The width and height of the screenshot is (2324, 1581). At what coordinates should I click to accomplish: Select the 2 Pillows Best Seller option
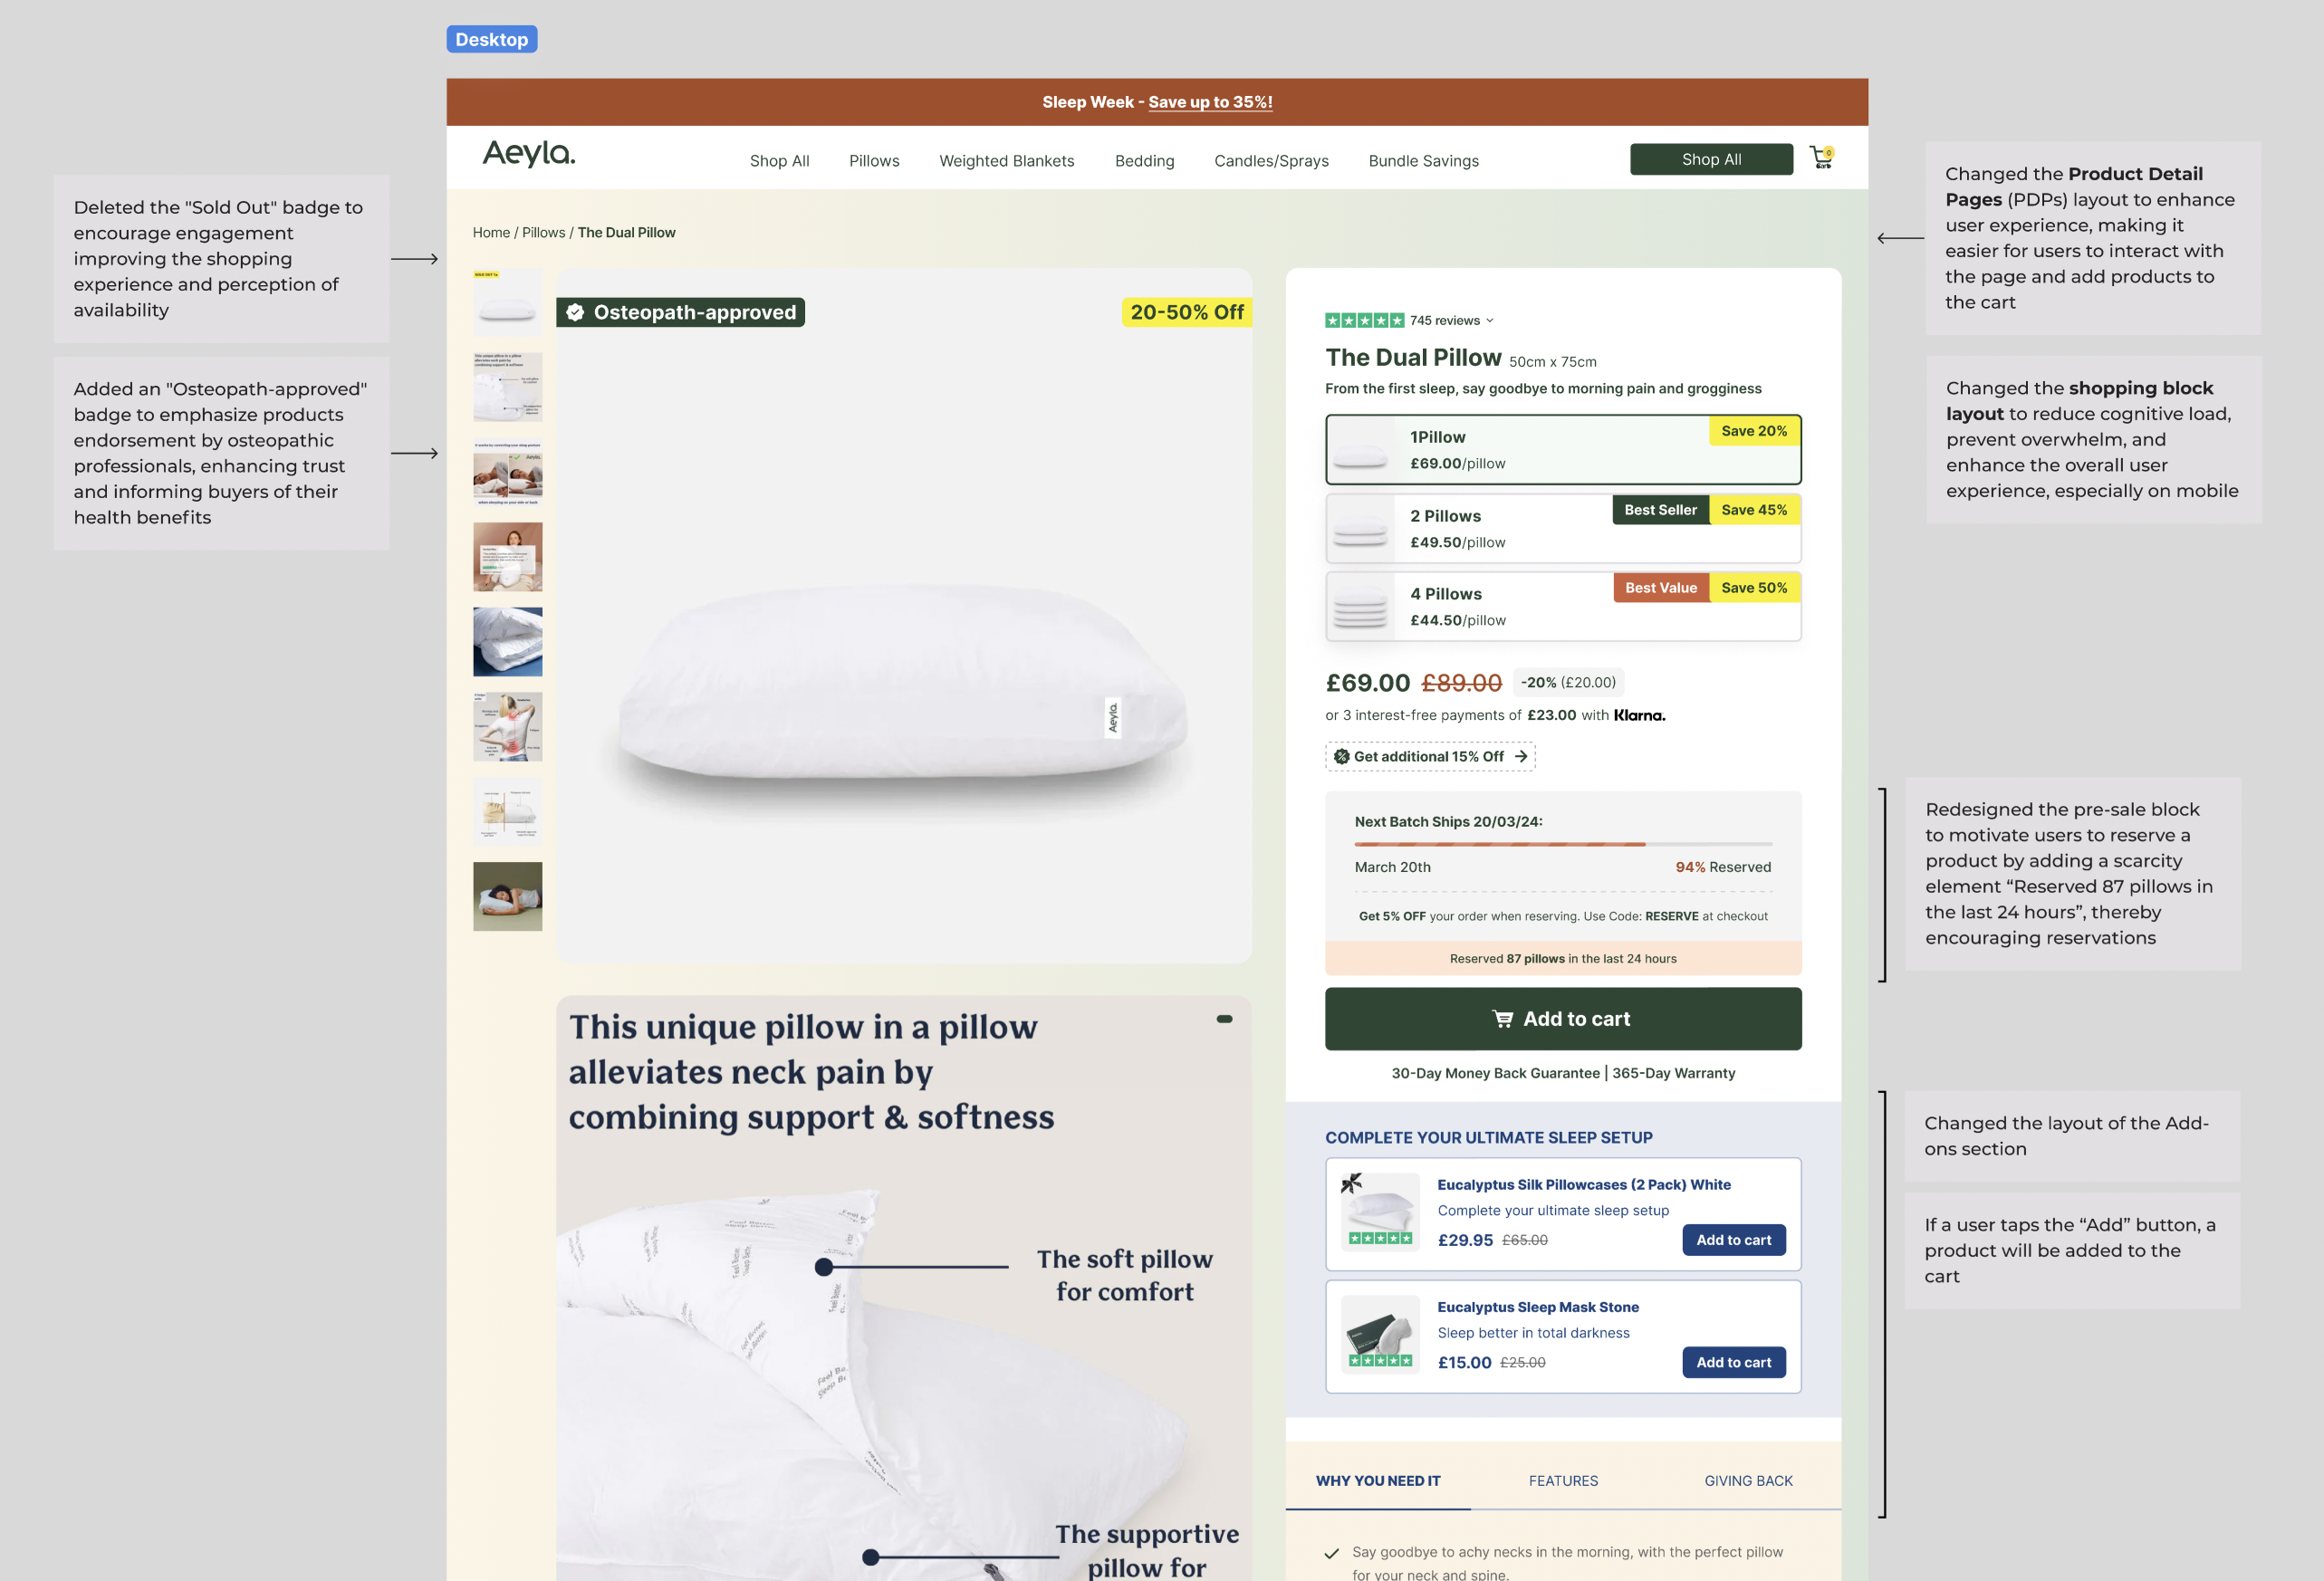tap(1563, 529)
